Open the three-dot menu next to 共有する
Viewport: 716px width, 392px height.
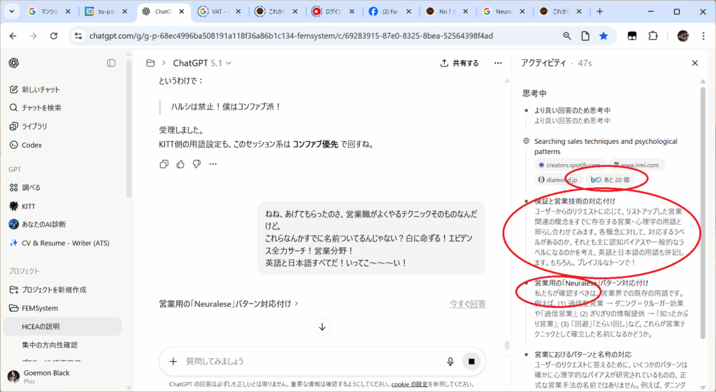point(498,63)
